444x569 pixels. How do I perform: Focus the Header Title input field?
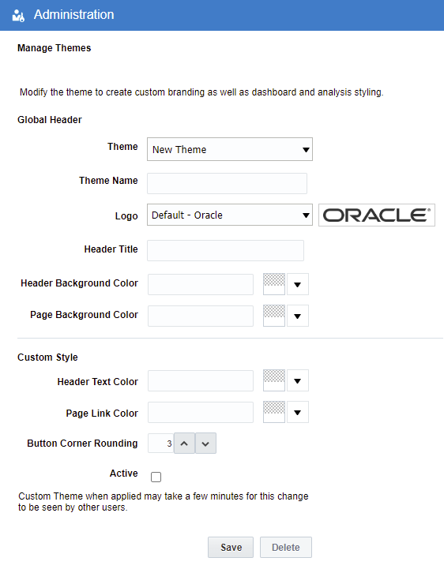coord(225,250)
